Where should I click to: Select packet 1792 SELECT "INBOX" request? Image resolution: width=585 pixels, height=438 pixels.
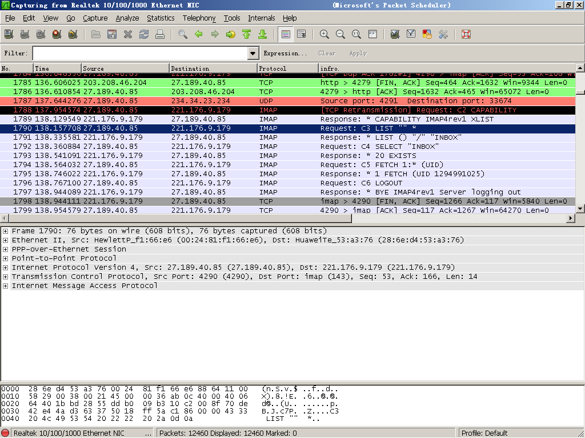[288, 147]
